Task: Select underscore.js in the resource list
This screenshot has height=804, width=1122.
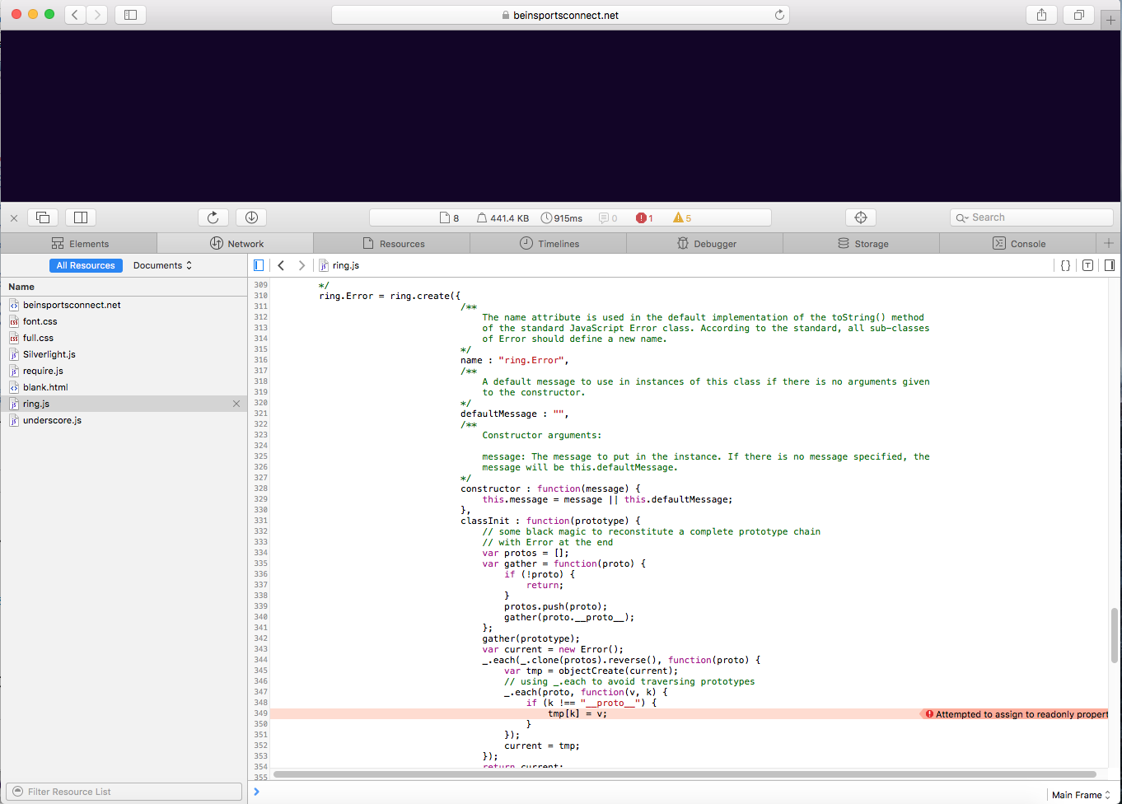Action: 52,420
